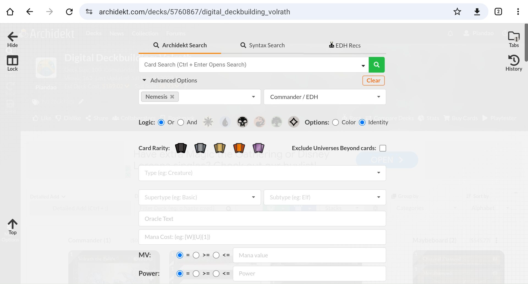
Task: Switch Options from Identity to Color
Action: tap(335, 122)
